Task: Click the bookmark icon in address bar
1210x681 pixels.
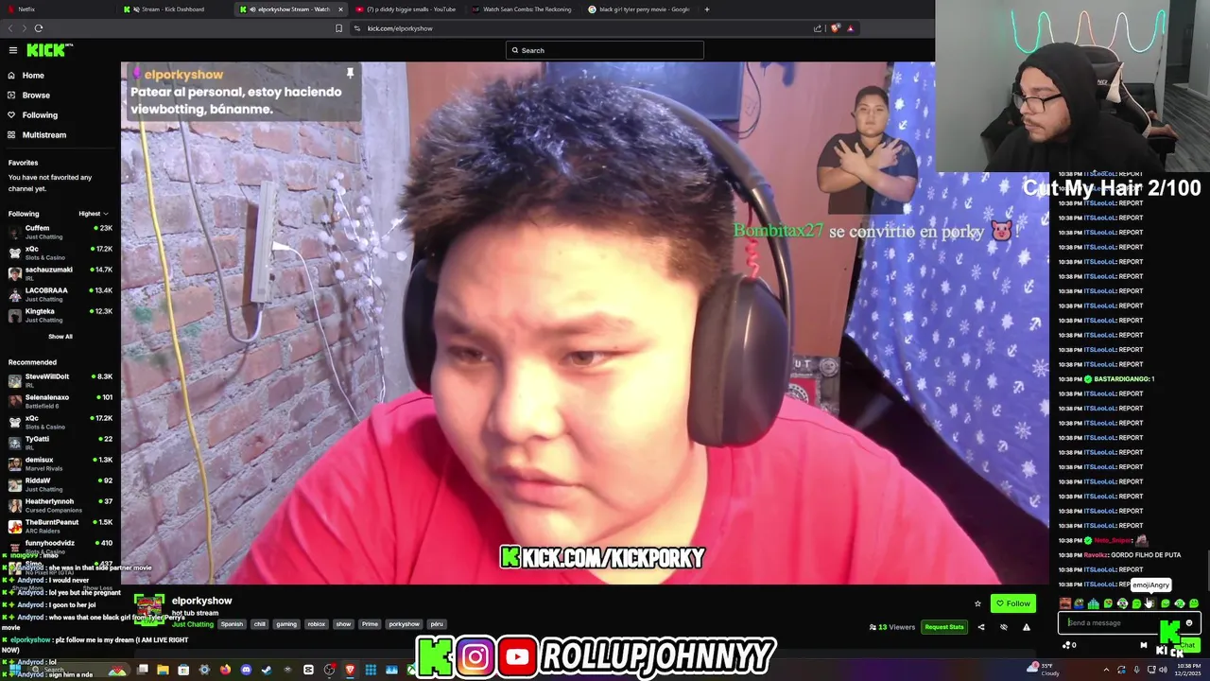Action: coord(338,28)
